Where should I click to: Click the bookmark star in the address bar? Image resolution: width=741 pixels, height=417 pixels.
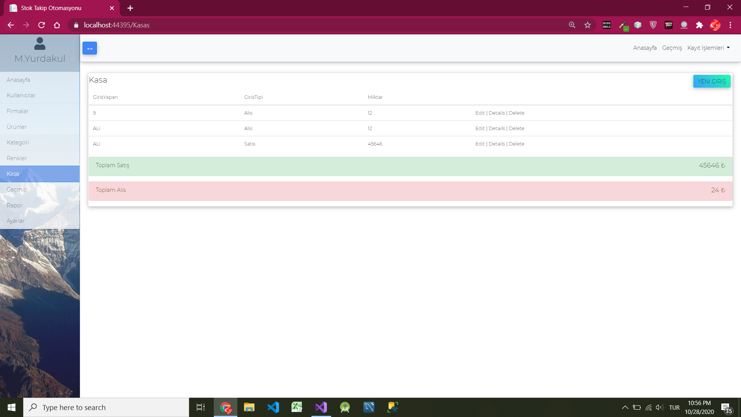[x=587, y=25]
